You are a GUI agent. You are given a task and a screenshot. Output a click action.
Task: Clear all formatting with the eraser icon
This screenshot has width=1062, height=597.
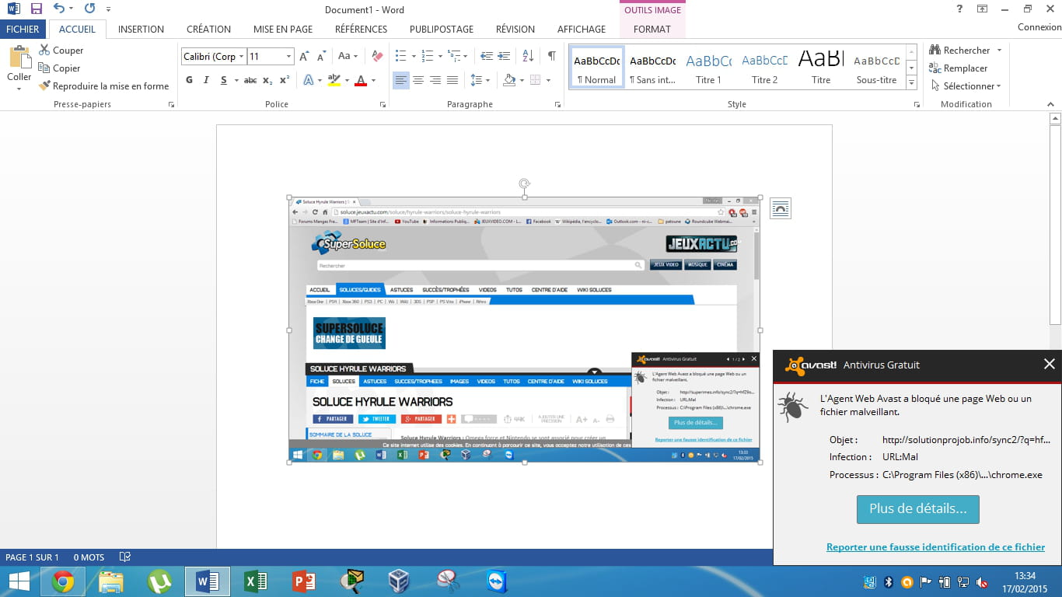tap(378, 56)
